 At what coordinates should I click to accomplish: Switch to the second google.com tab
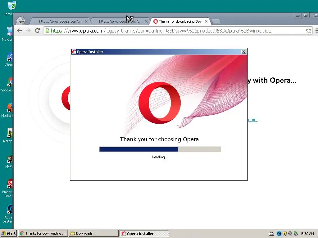120,21
